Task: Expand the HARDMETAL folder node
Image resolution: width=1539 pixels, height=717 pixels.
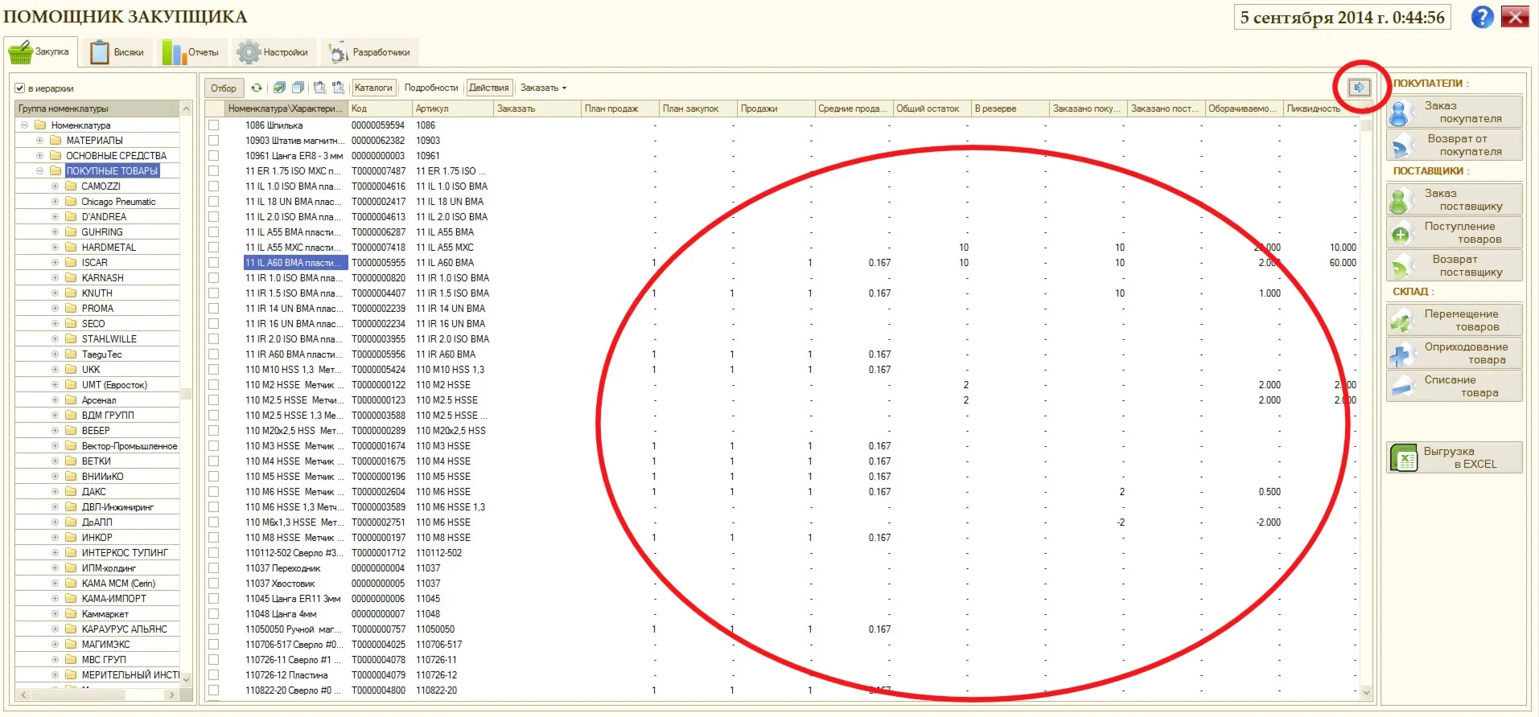Action: [x=55, y=247]
